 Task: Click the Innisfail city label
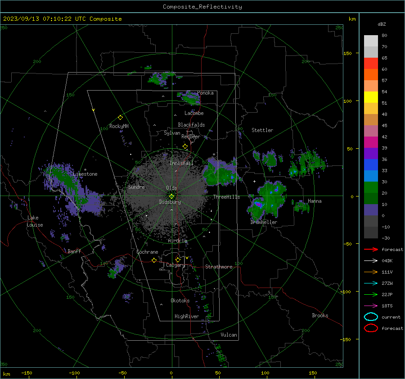coord(181,163)
